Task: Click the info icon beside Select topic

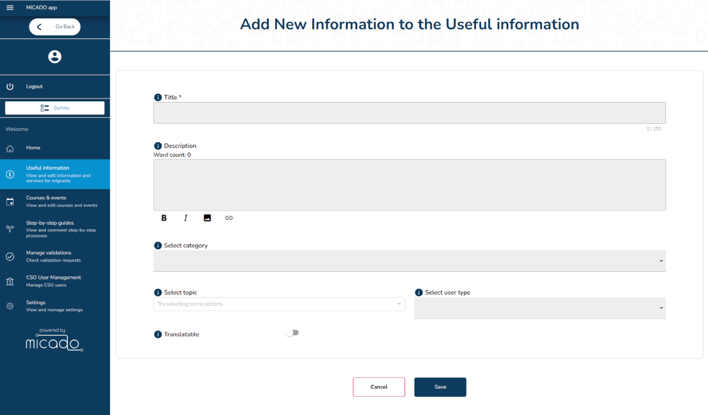Action: click(x=158, y=292)
